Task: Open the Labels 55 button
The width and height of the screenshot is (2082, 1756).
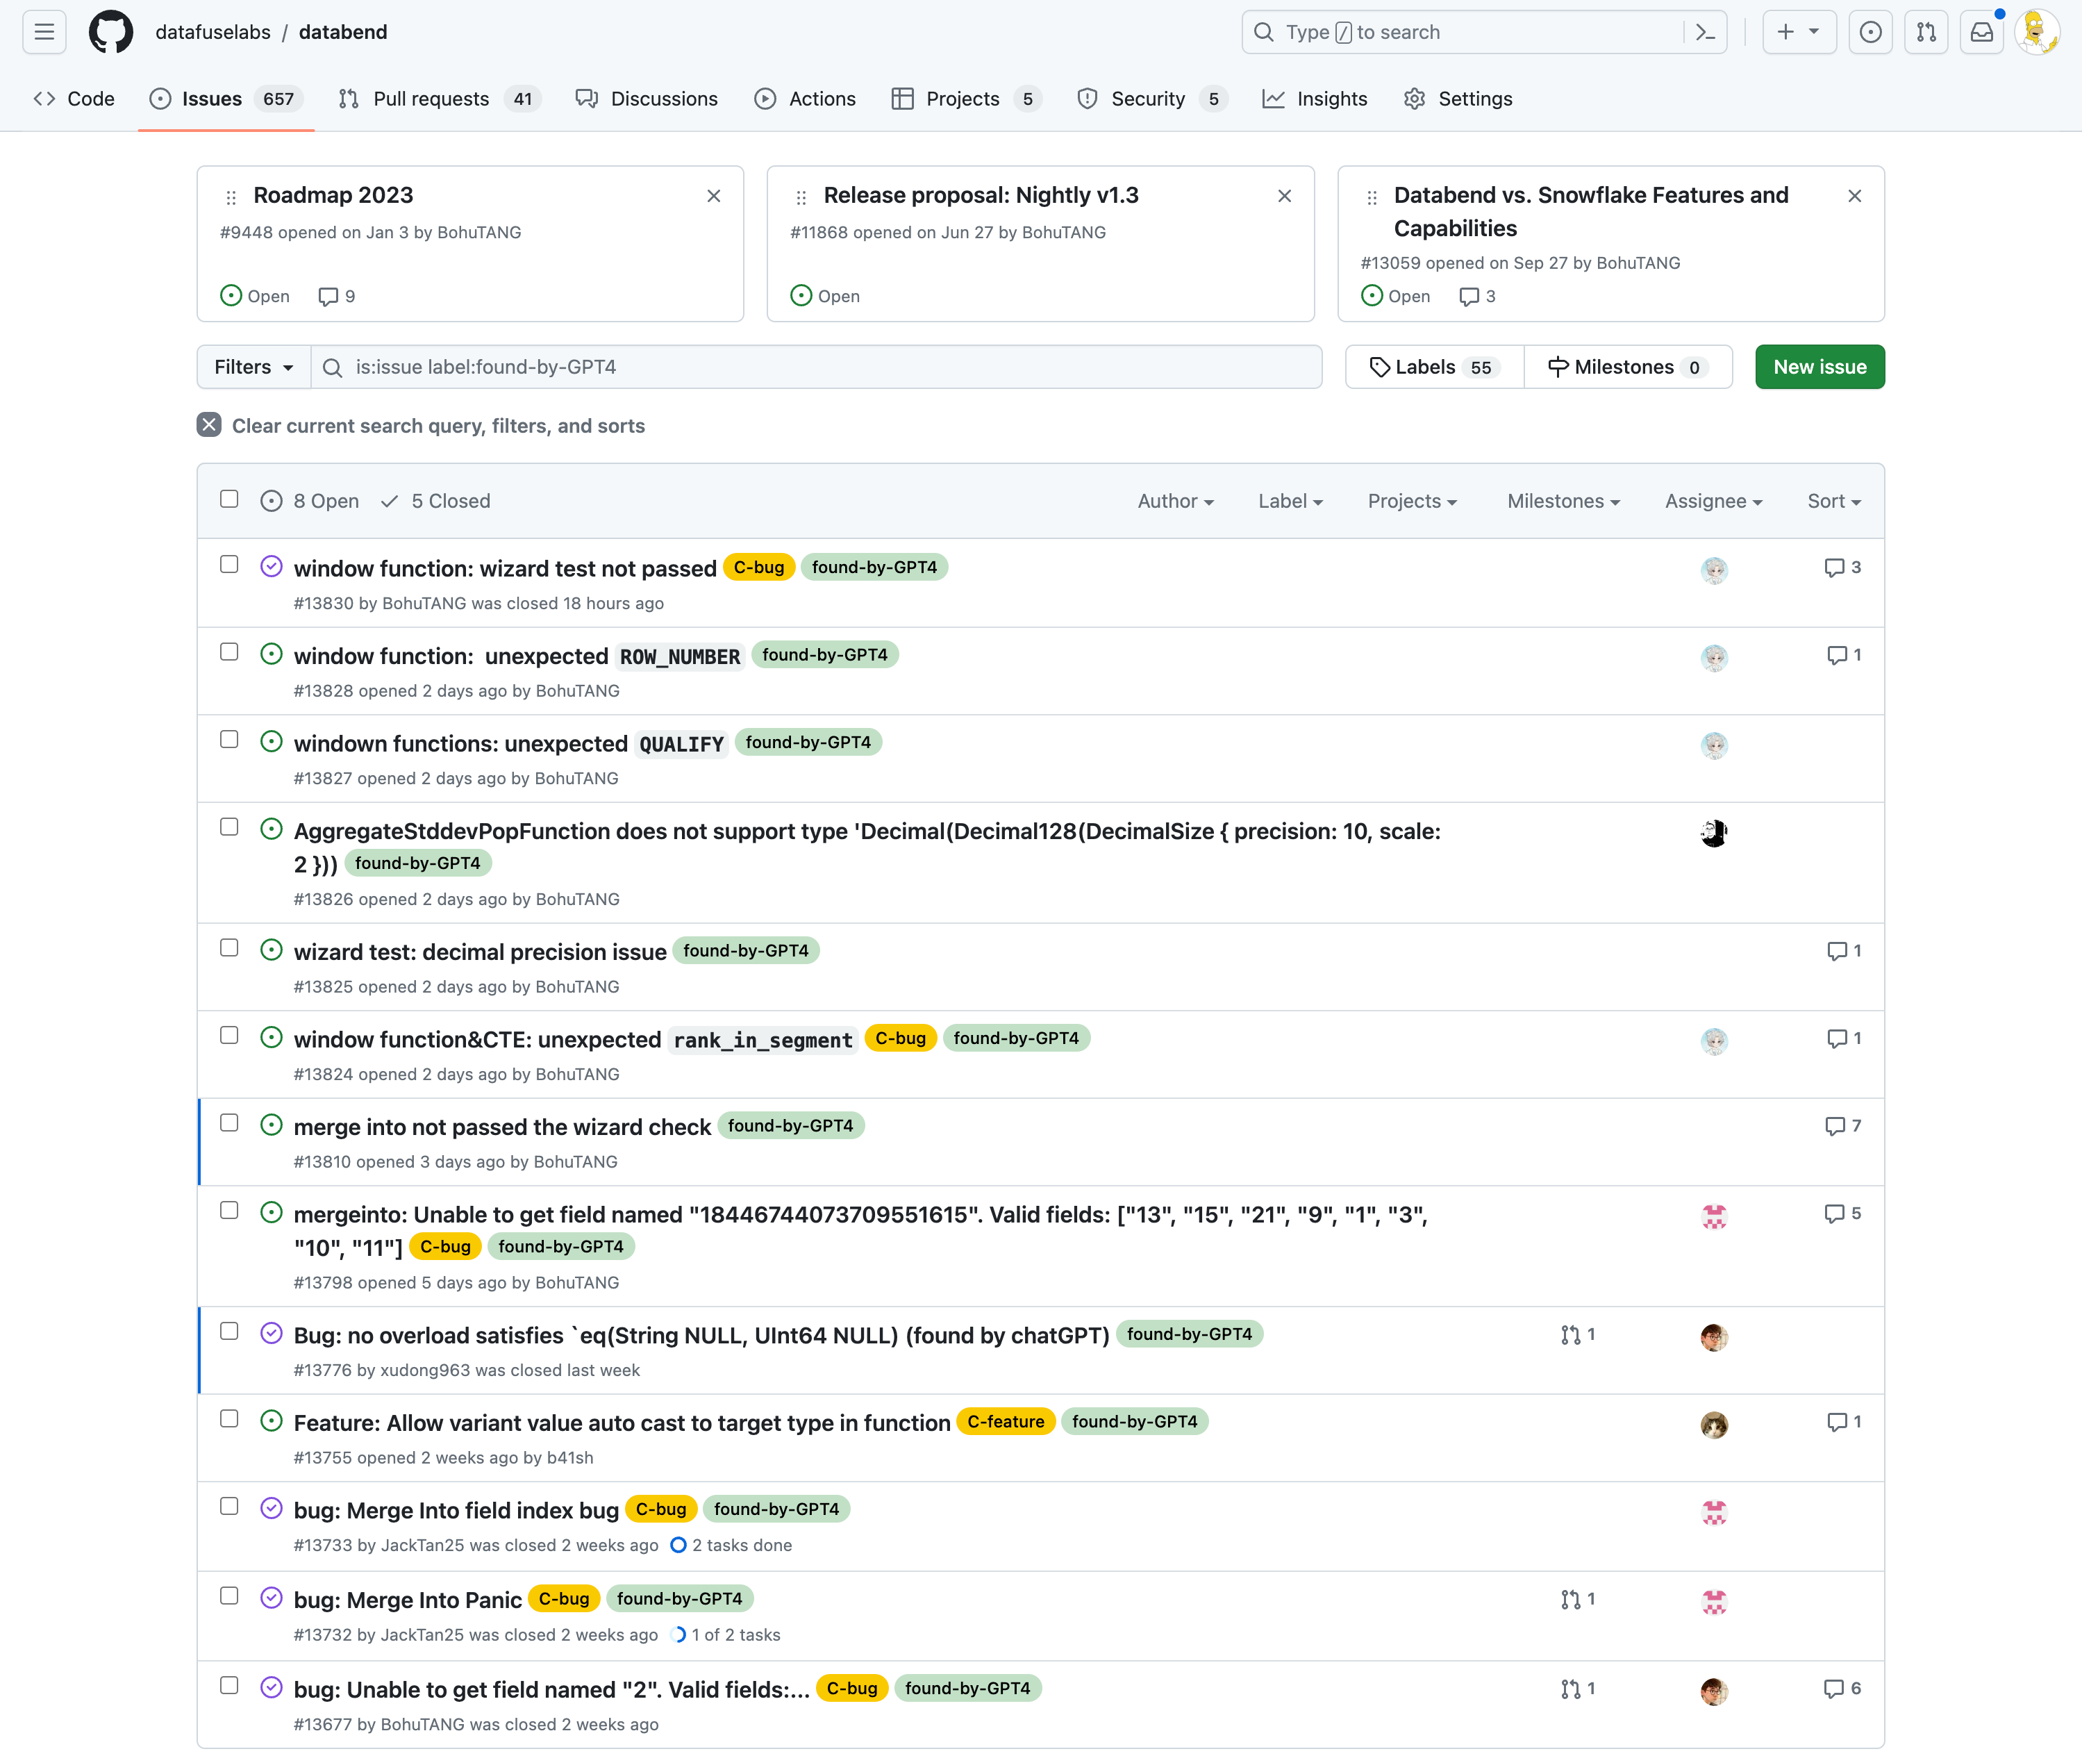Action: click(x=1434, y=367)
